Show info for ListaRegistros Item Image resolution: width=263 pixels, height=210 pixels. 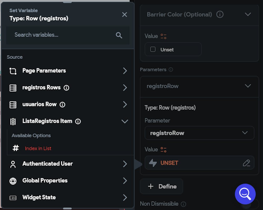click(78, 122)
